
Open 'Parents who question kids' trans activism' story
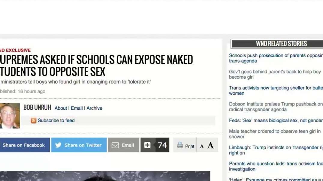[x=276, y=166]
